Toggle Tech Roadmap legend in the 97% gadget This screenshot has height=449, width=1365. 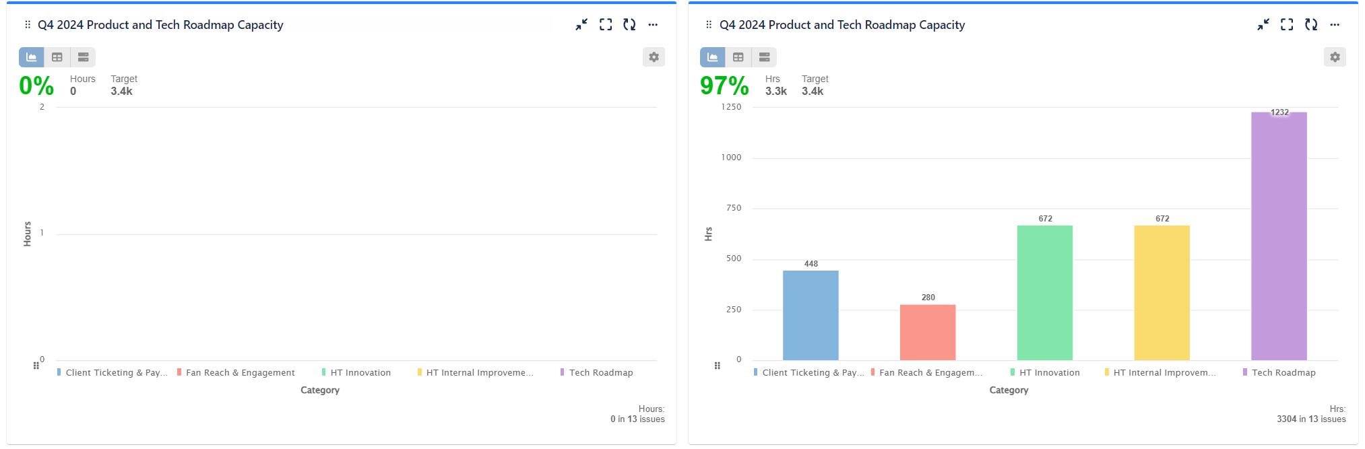tap(1279, 373)
